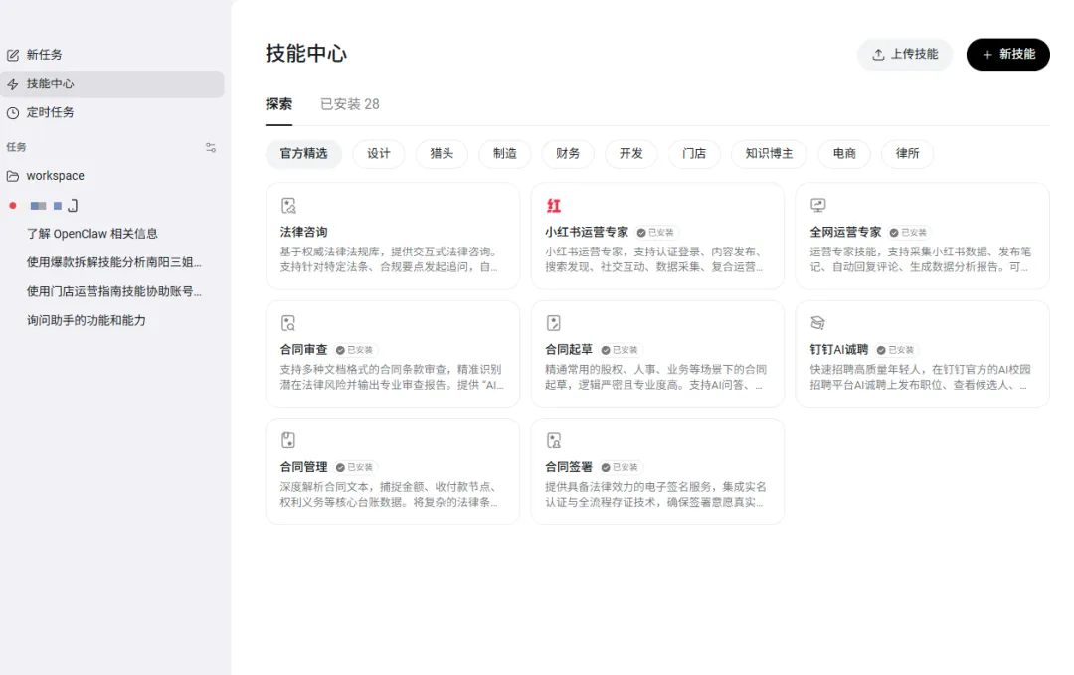The image size is (1074, 675).
Task: Click the clock icon for scheduled tasks
Action: (x=13, y=113)
